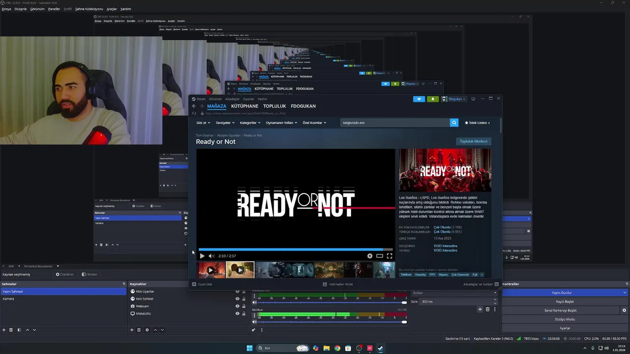
Task: Click Kaydı Başlat button
Action: [565, 301]
